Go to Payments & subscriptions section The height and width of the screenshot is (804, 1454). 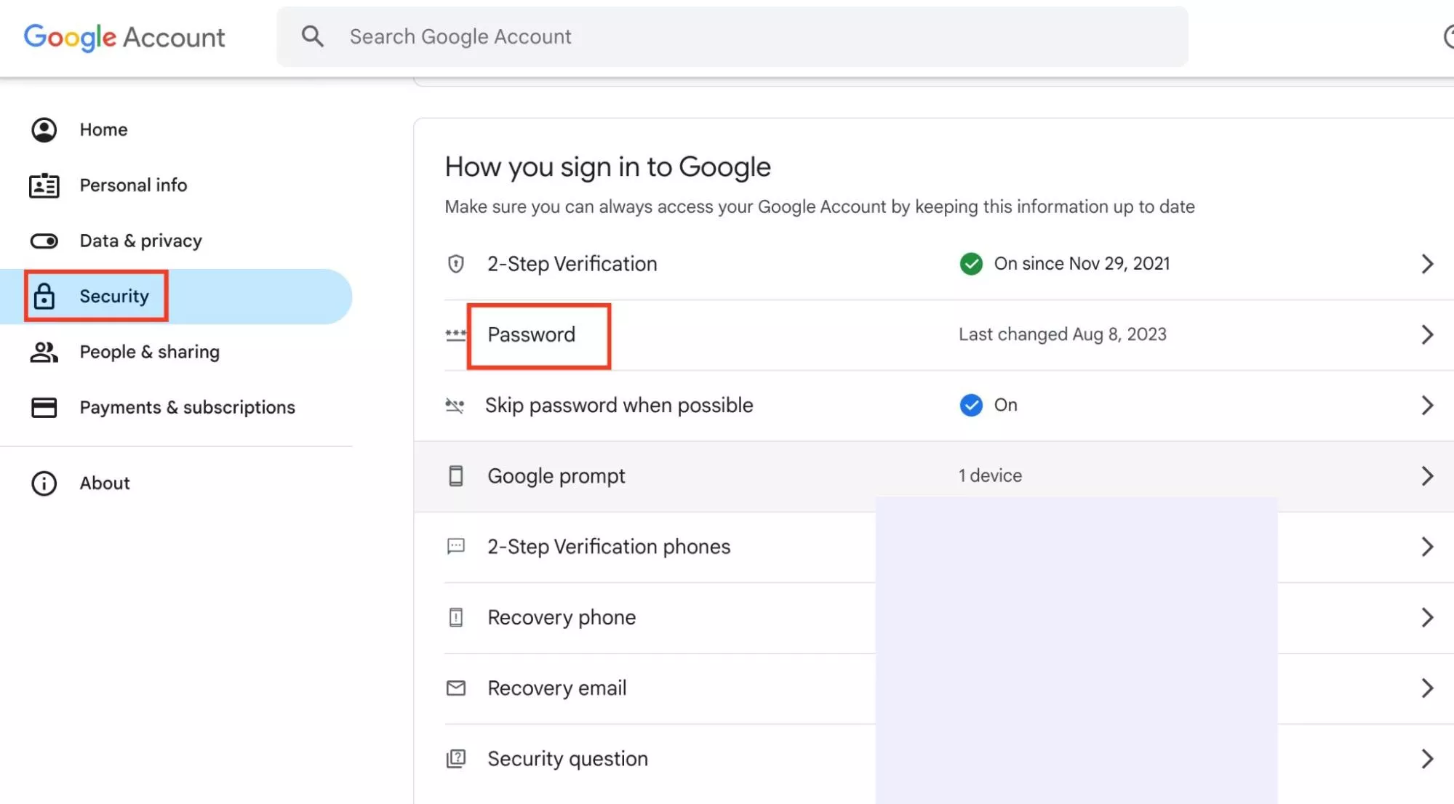point(187,407)
